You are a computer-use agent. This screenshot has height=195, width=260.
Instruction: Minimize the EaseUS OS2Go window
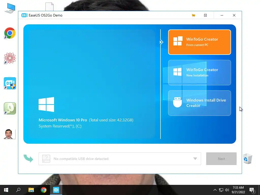pyautogui.click(x=222, y=15)
